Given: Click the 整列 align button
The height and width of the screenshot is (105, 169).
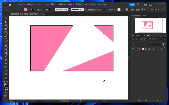Looking at the screenshot, I should coord(132,10).
